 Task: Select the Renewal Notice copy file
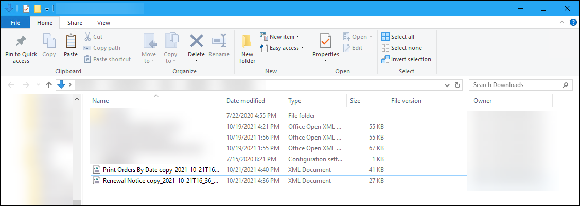(161, 181)
